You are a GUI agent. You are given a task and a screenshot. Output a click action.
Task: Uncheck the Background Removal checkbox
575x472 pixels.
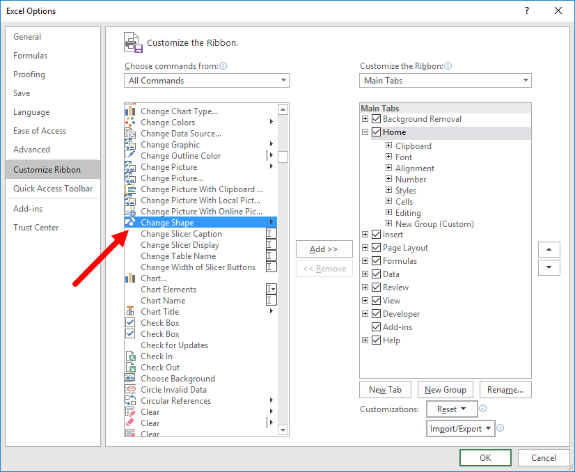(376, 119)
